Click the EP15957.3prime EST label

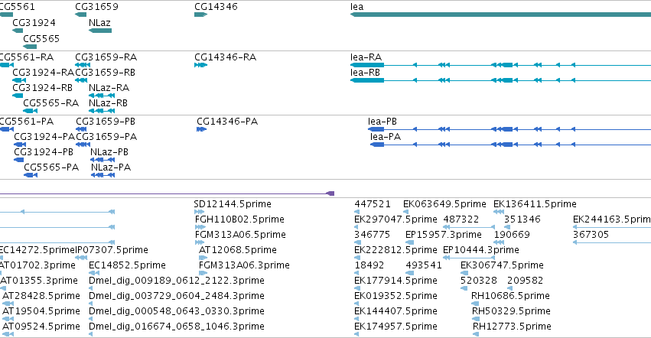click(x=444, y=235)
